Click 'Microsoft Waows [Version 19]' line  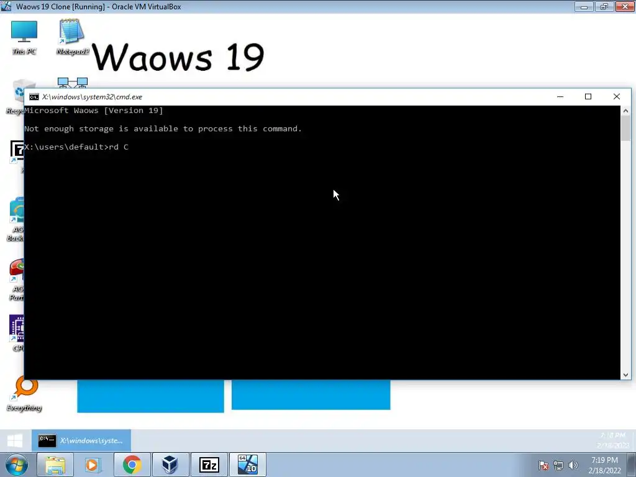coord(94,111)
